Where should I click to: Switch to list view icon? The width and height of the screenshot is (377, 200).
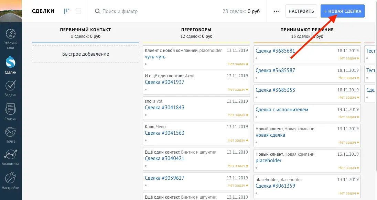[x=78, y=11]
